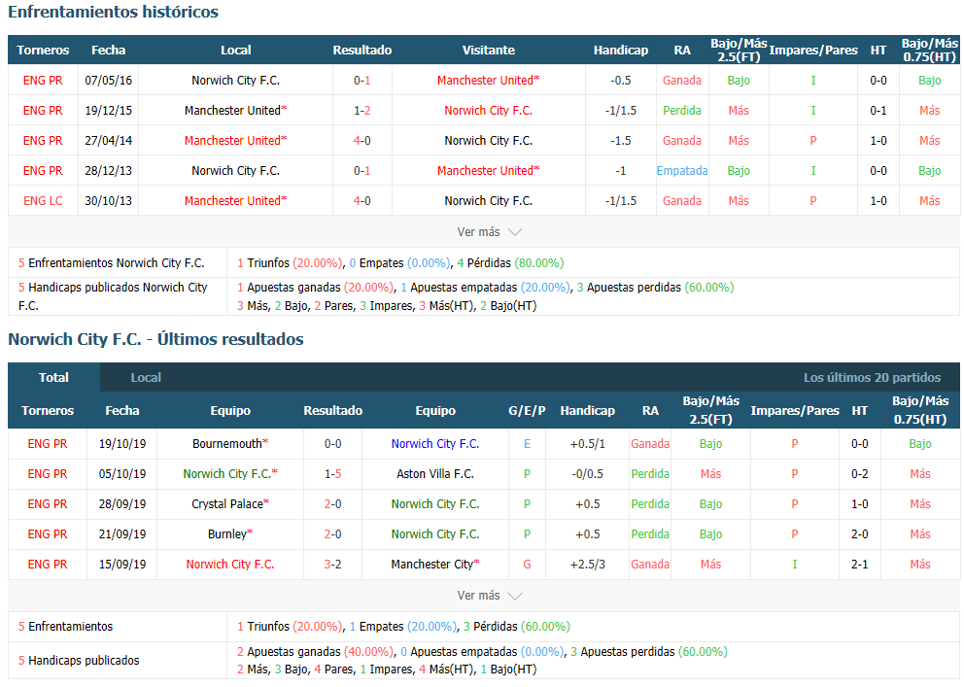
Task: Click handicap -0/0.5 in 05/10/19 row
Action: pos(587,474)
